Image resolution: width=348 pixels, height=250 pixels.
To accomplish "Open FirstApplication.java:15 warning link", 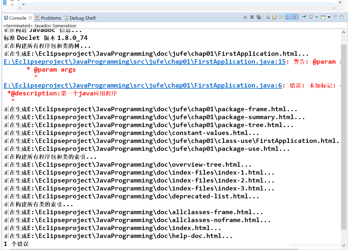I will coord(145,62).
